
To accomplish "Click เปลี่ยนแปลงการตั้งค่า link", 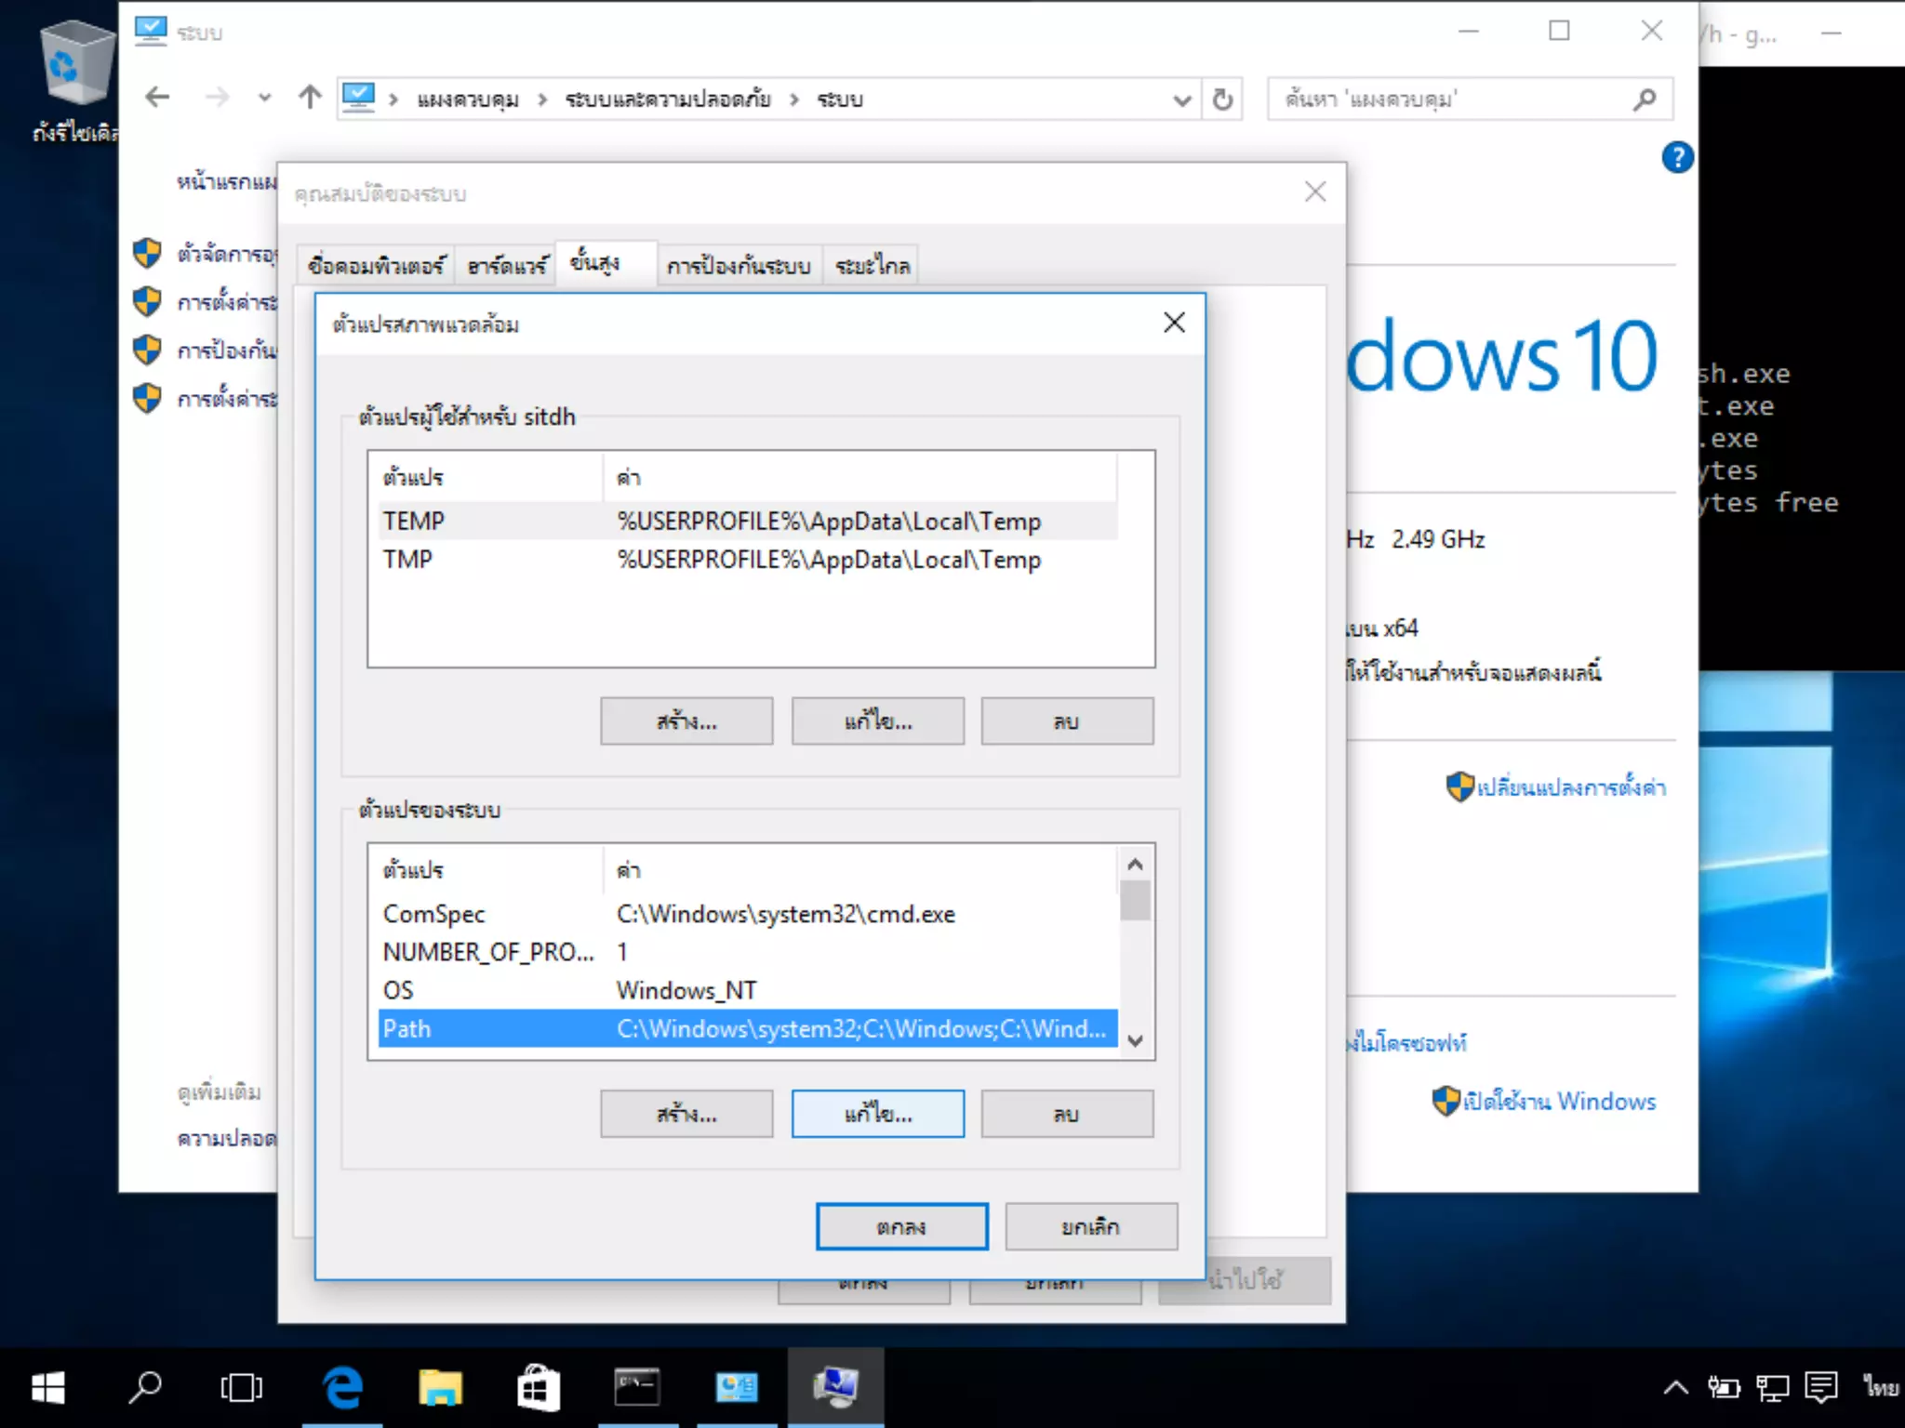I will click(1570, 787).
